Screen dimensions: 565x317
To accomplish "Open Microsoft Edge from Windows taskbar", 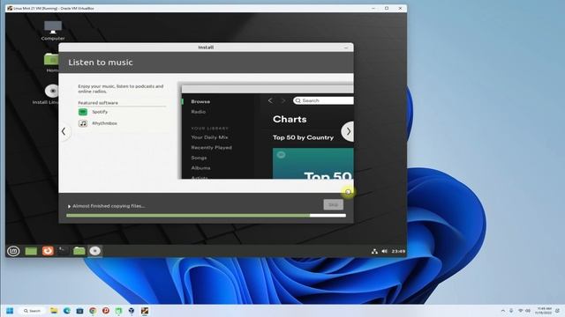I will pyautogui.click(x=67, y=311).
